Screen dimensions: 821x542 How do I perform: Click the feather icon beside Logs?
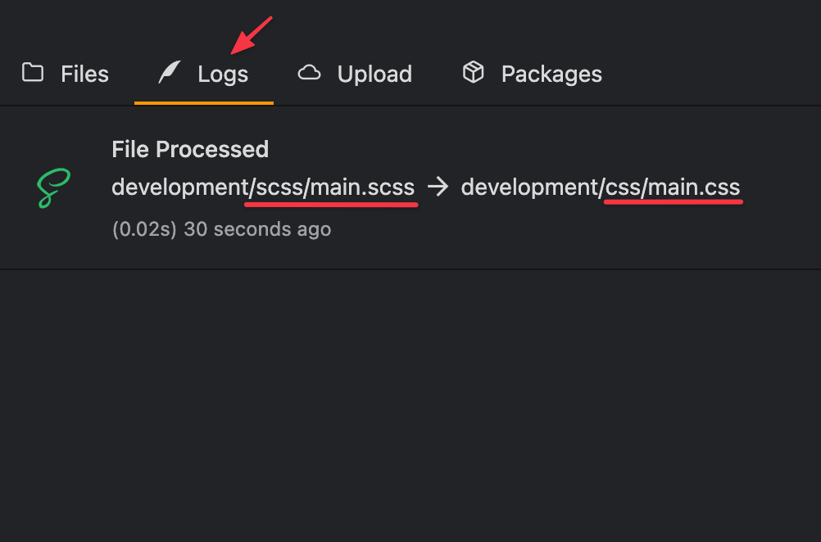170,72
